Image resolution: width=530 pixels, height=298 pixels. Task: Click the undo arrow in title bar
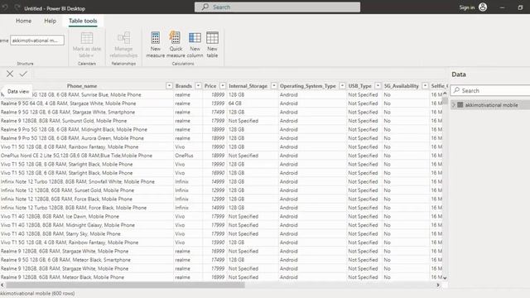[5, 7]
